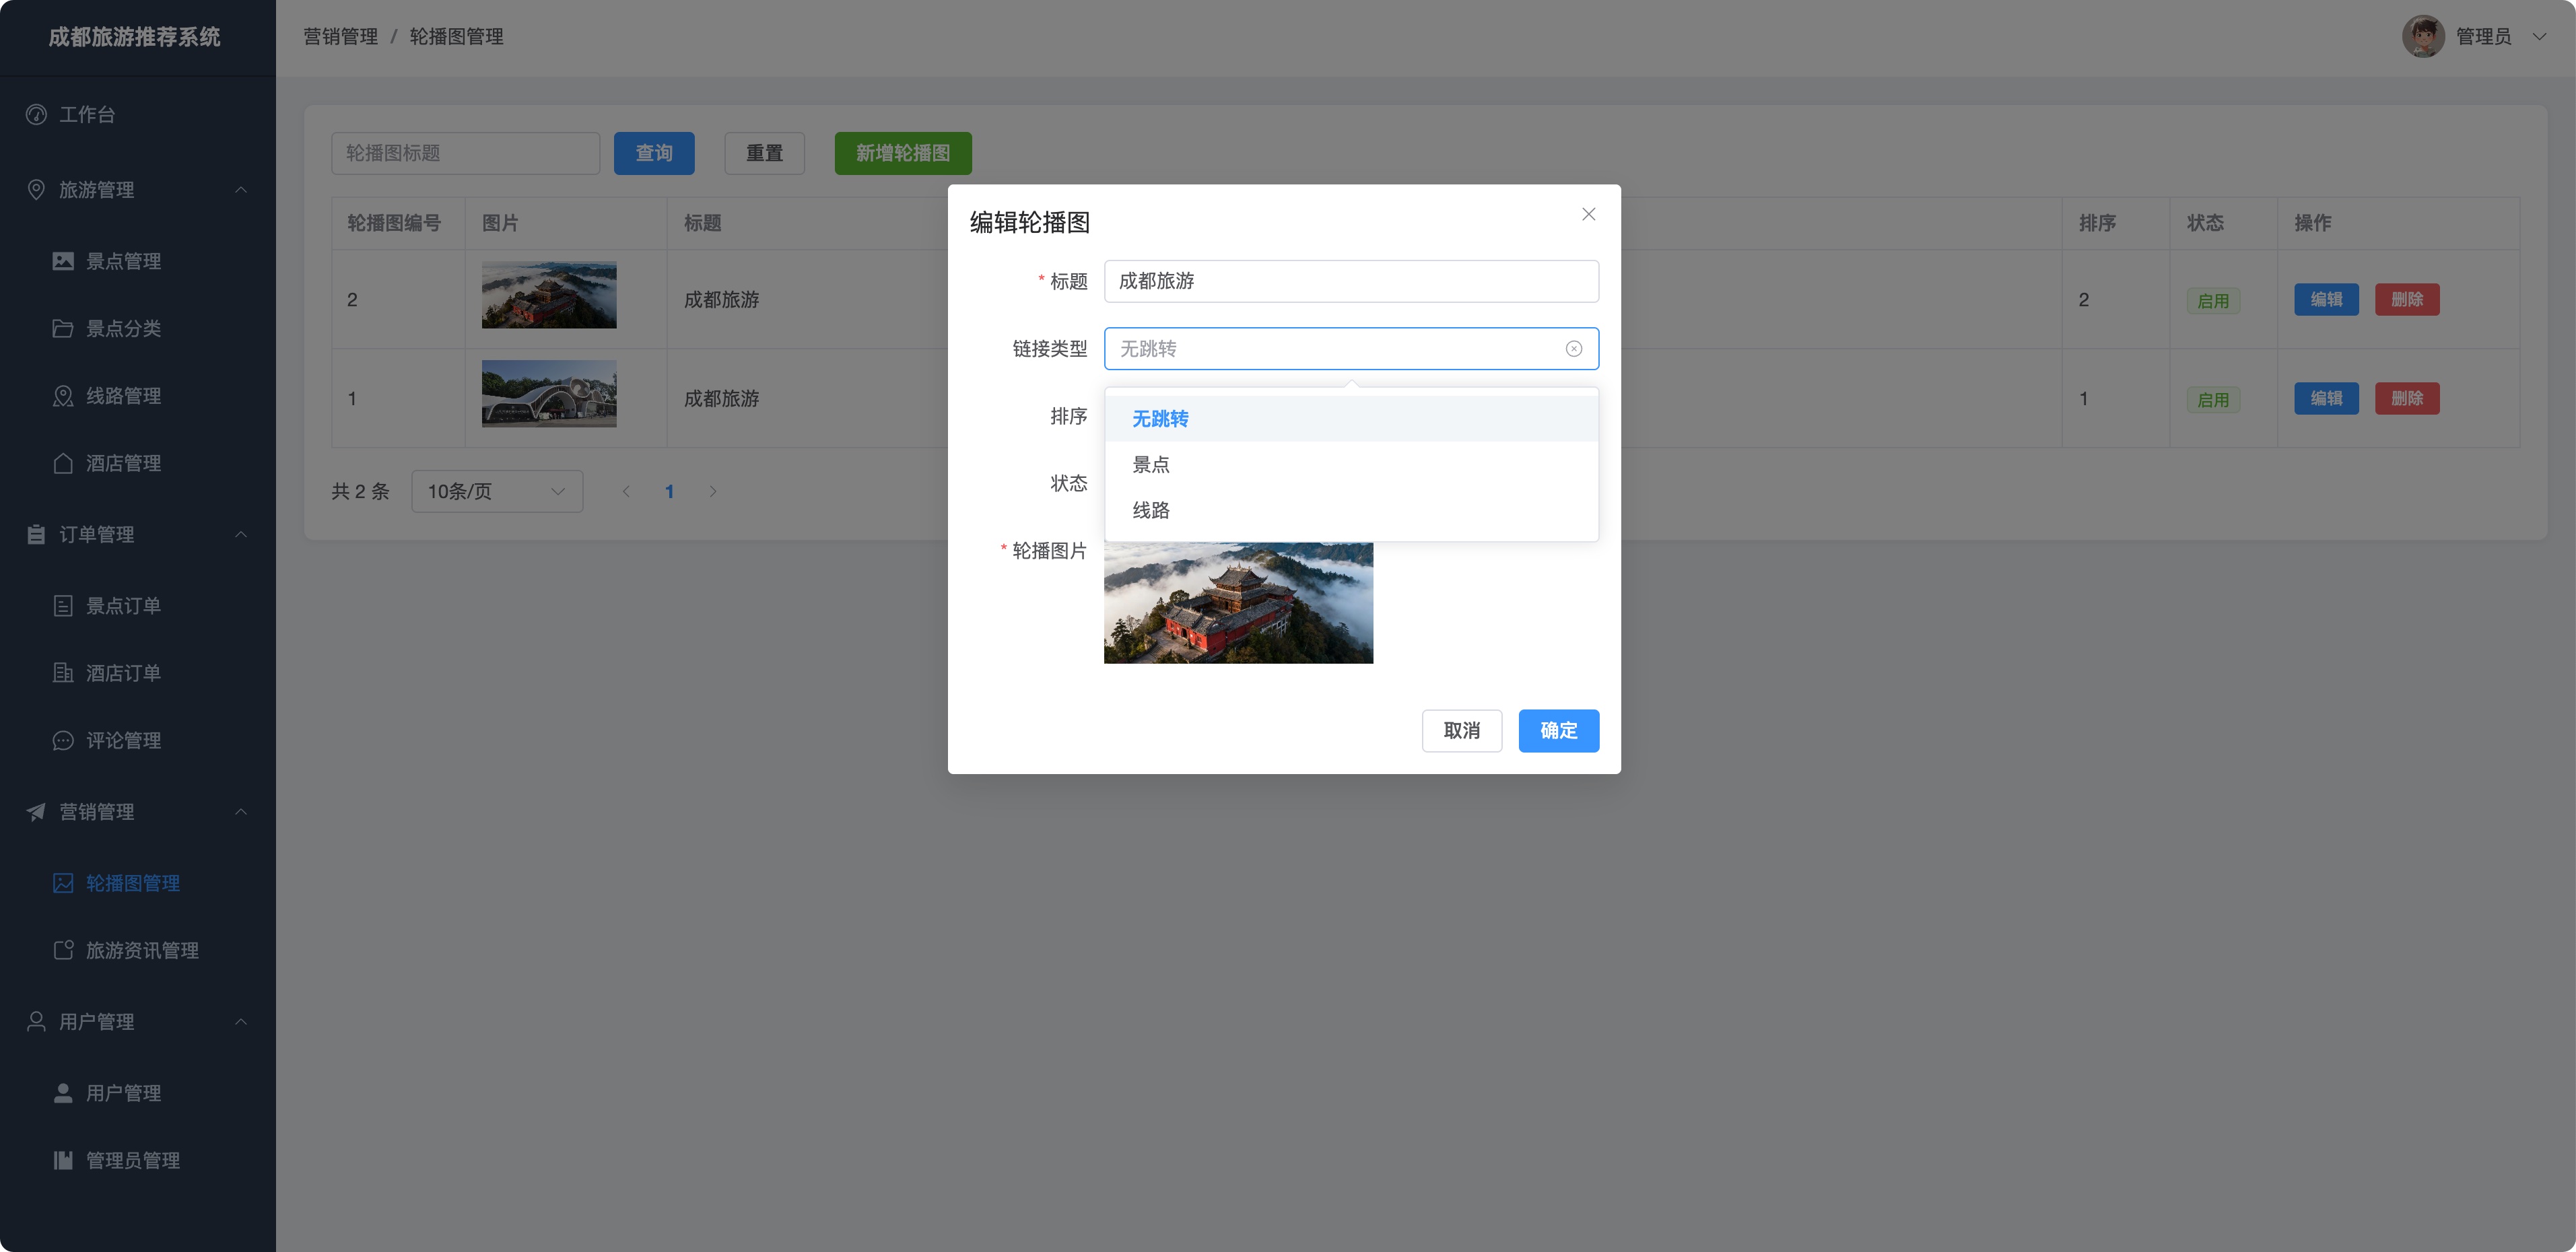Screen dimensions: 2576x1252
Task: Click the 管理员管理 icon
Action: 63,1160
